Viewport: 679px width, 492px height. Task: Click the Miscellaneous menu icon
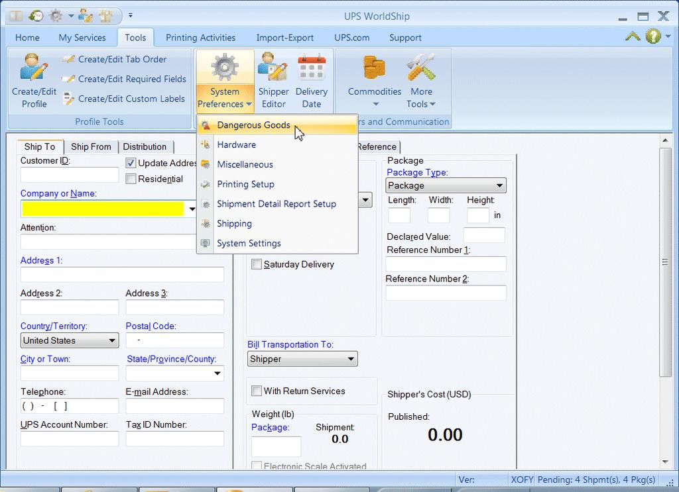206,165
